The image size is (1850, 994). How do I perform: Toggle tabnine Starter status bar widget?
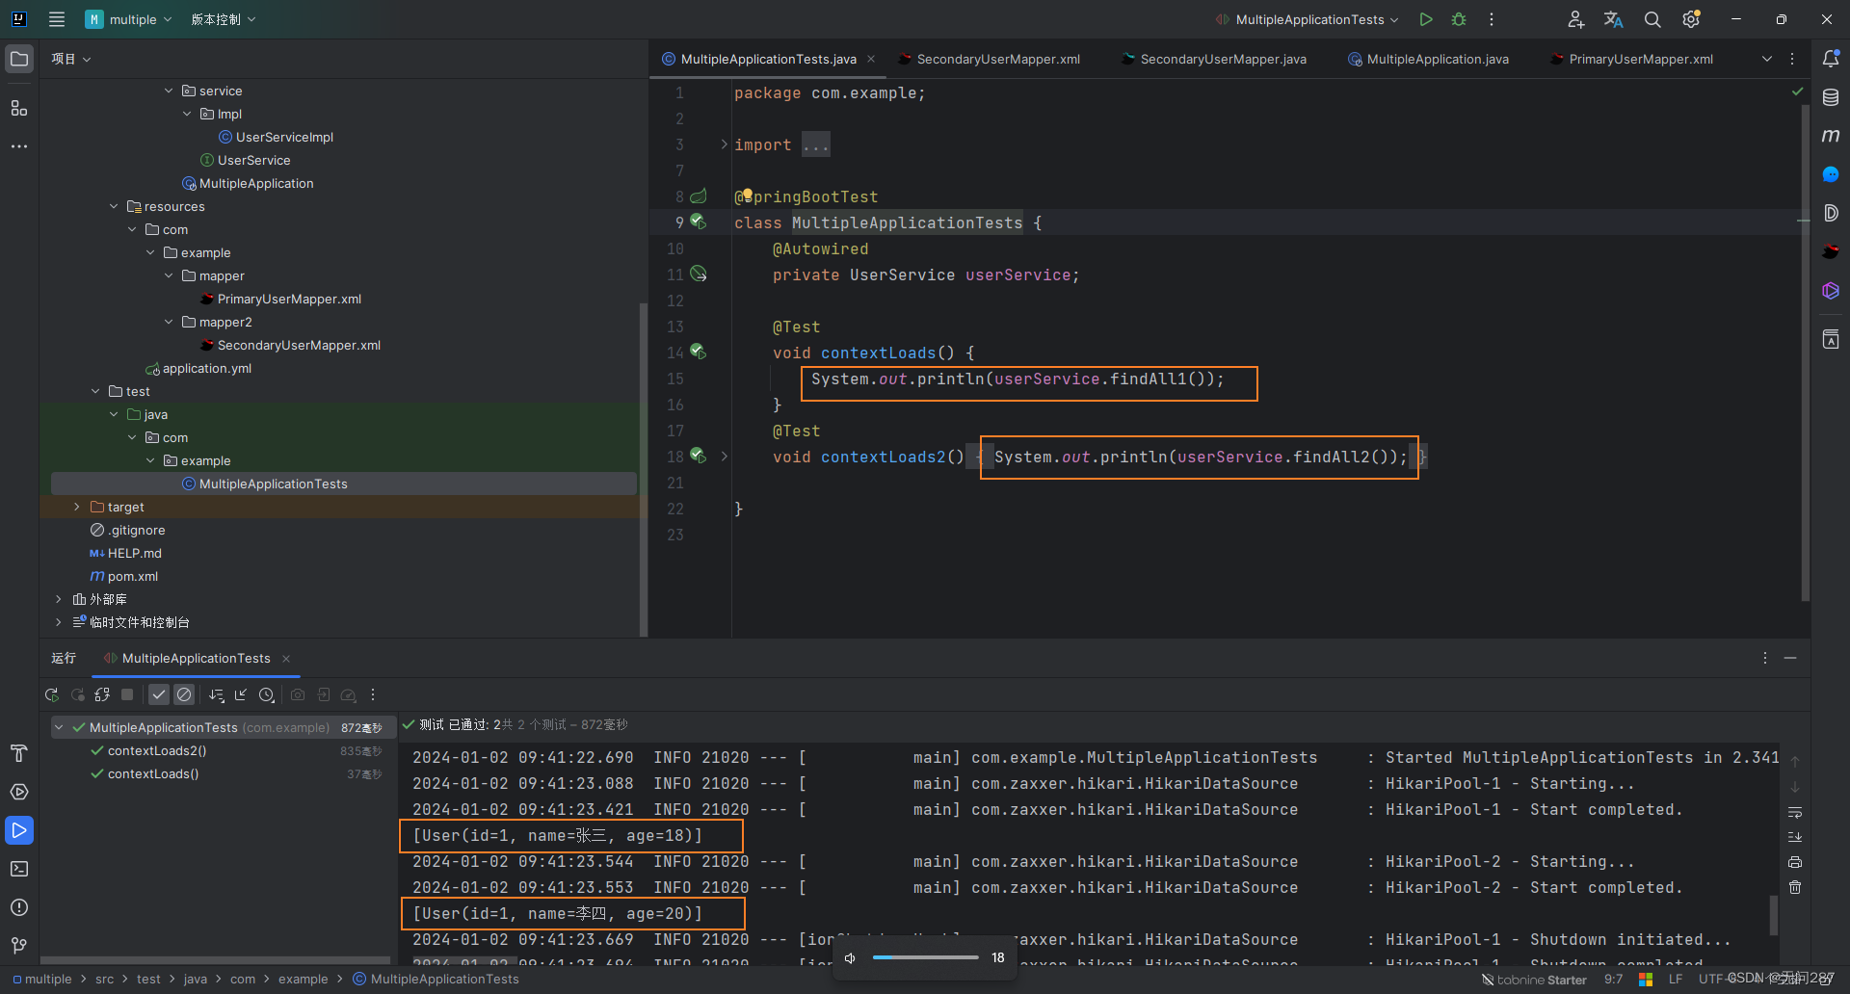1534,980
